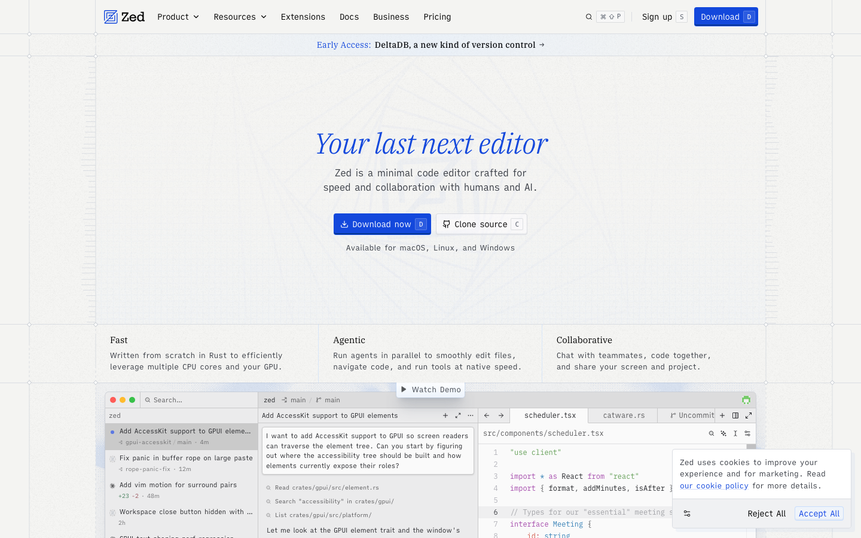Click the Zed logo in header
861x538 pixels.
pos(124,17)
